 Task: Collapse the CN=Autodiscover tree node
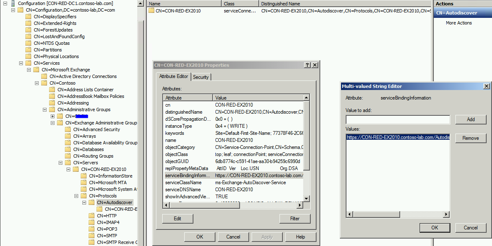(x=84, y=202)
